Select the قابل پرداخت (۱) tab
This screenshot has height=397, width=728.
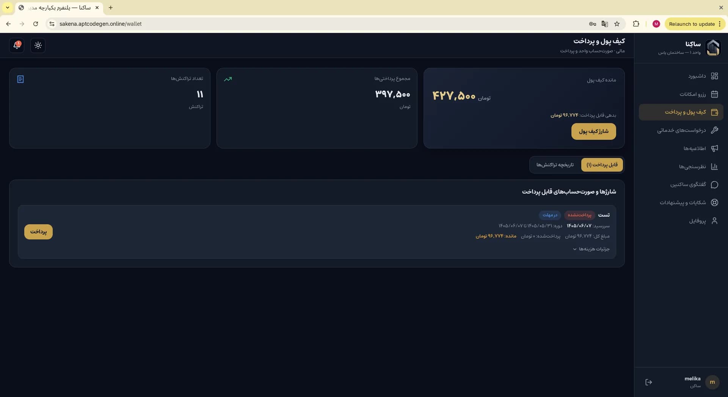click(602, 165)
